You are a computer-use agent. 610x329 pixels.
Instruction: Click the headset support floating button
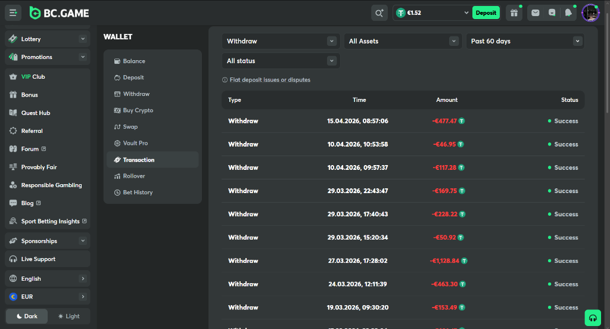tap(593, 318)
